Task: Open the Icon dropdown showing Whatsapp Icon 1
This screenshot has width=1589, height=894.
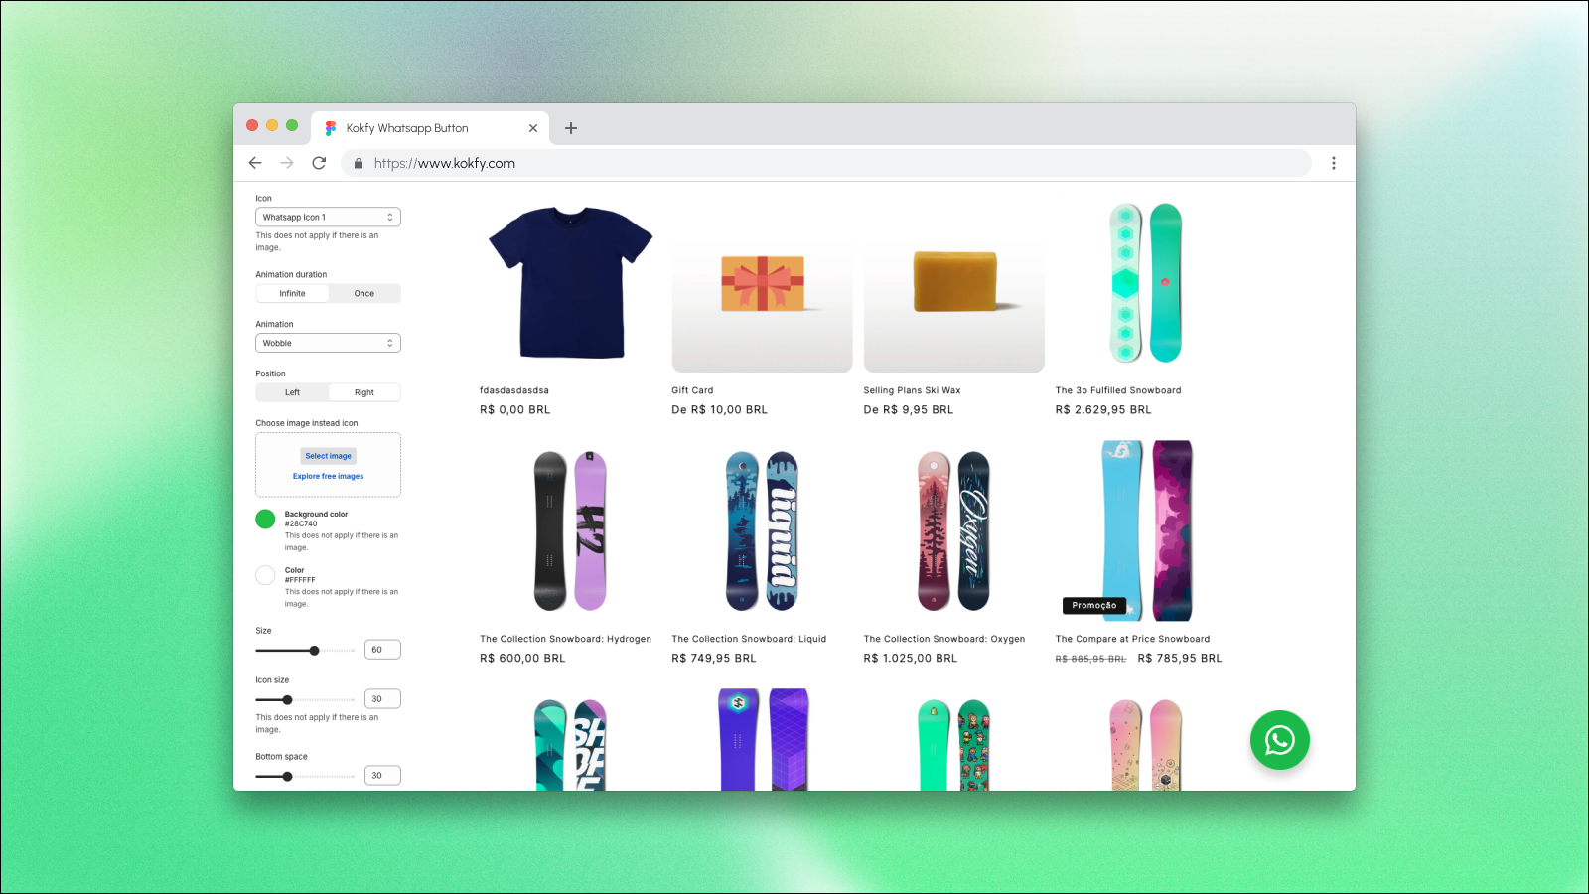Action: (328, 217)
